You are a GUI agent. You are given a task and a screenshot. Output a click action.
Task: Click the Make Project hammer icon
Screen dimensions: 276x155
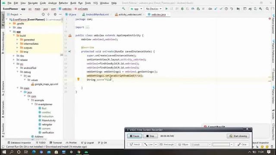click(x=124, y=9)
